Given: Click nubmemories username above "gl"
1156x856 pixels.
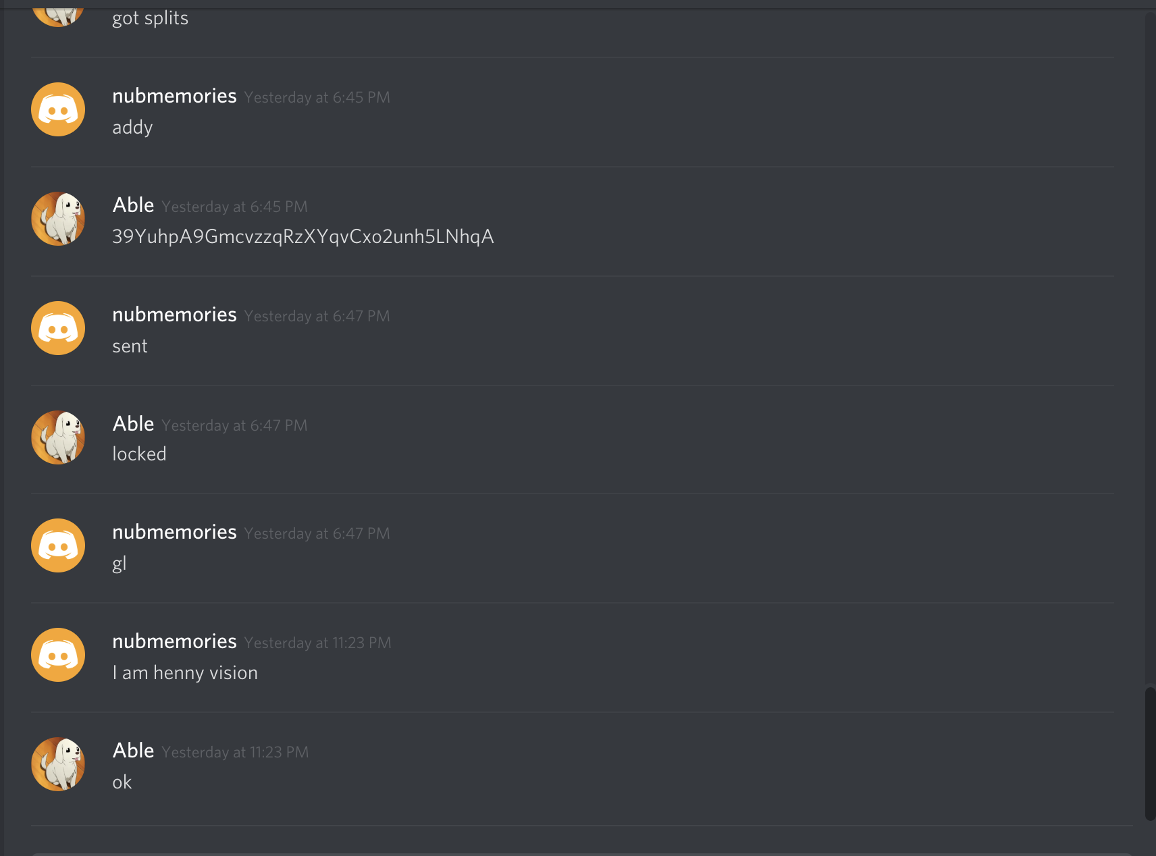Looking at the screenshot, I should (x=174, y=533).
